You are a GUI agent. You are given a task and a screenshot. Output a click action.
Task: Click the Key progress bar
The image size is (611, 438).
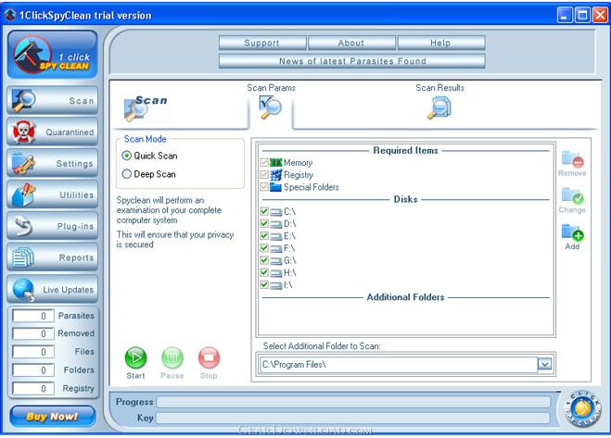tap(353, 419)
